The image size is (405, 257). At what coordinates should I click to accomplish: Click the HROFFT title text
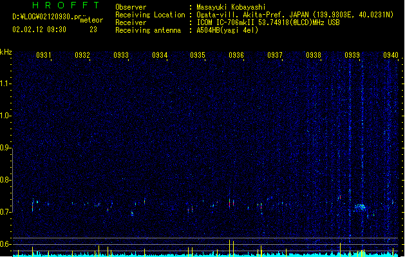point(66,5)
